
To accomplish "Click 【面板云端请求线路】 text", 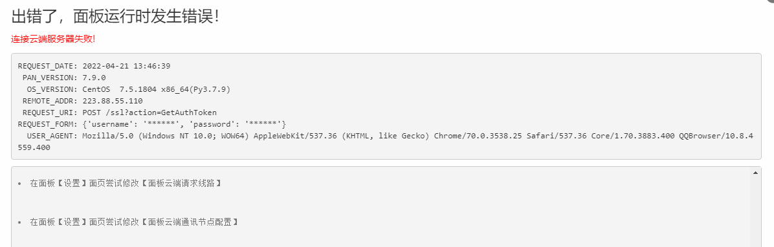I will (x=181, y=183).
